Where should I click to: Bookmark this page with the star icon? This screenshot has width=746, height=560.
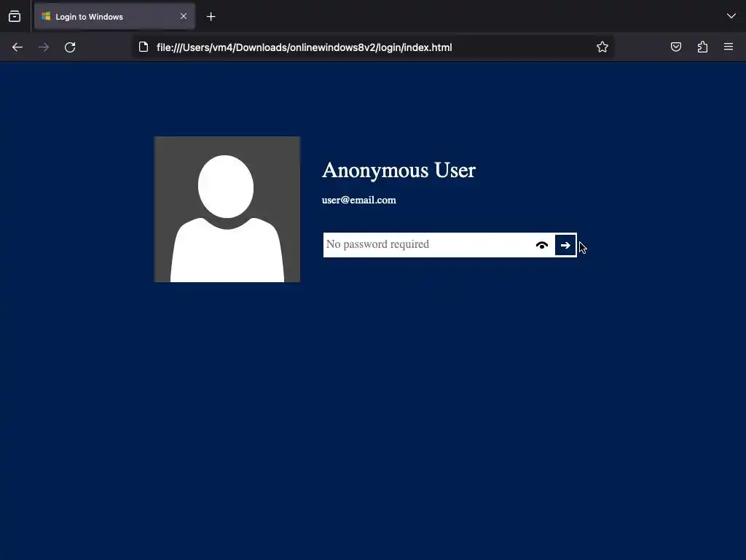tap(602, 47)
